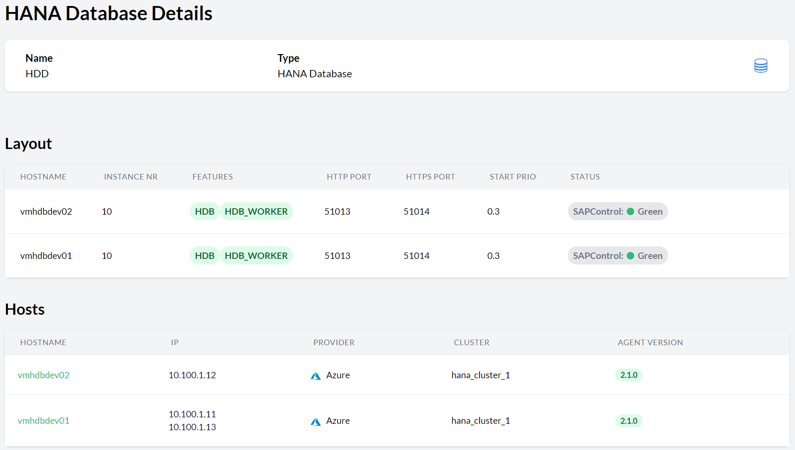Click HDB feature badge for vmhdbdev02
This screenshot has height=450, width=795.
click(x=204, y=211)
